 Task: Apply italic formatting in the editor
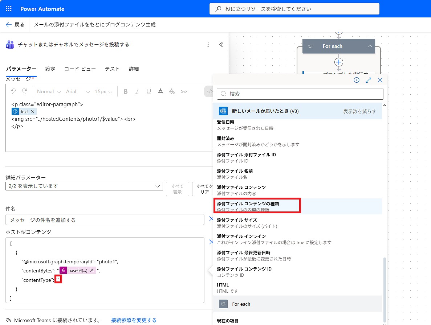[x=137, y=92]
